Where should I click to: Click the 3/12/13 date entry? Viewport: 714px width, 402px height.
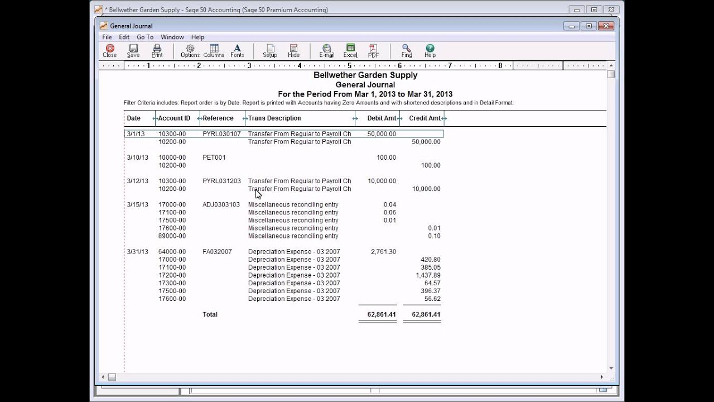coord(138,181)
